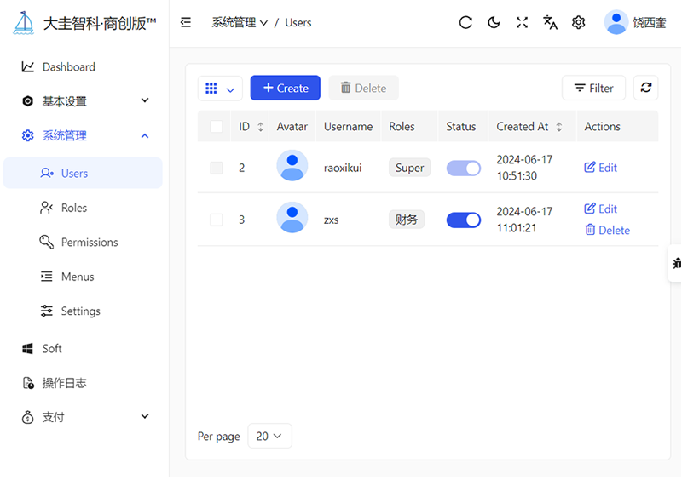682x480 pixels.
Task: Enter fullscreen using the expand icon
Action: [522, 23]
